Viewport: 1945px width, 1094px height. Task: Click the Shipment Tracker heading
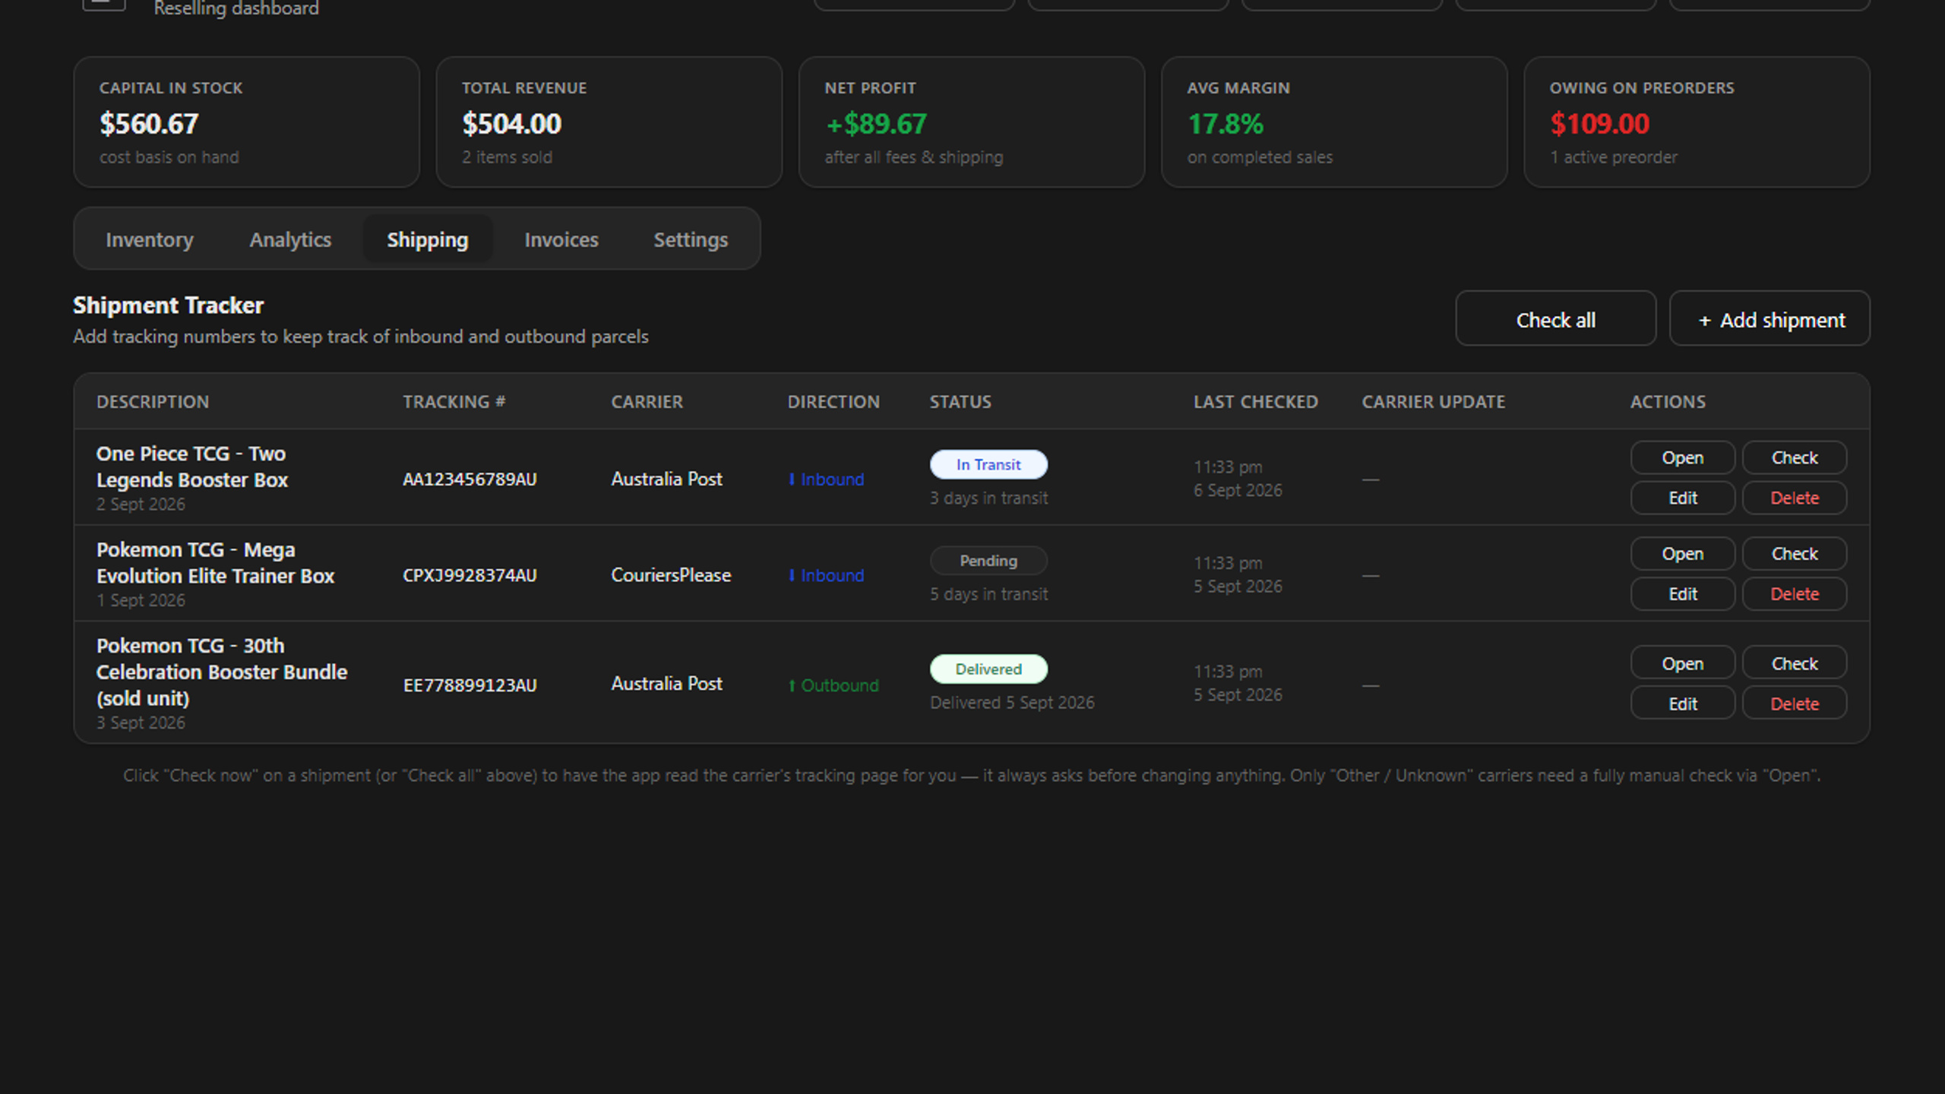tap(168, 305)
